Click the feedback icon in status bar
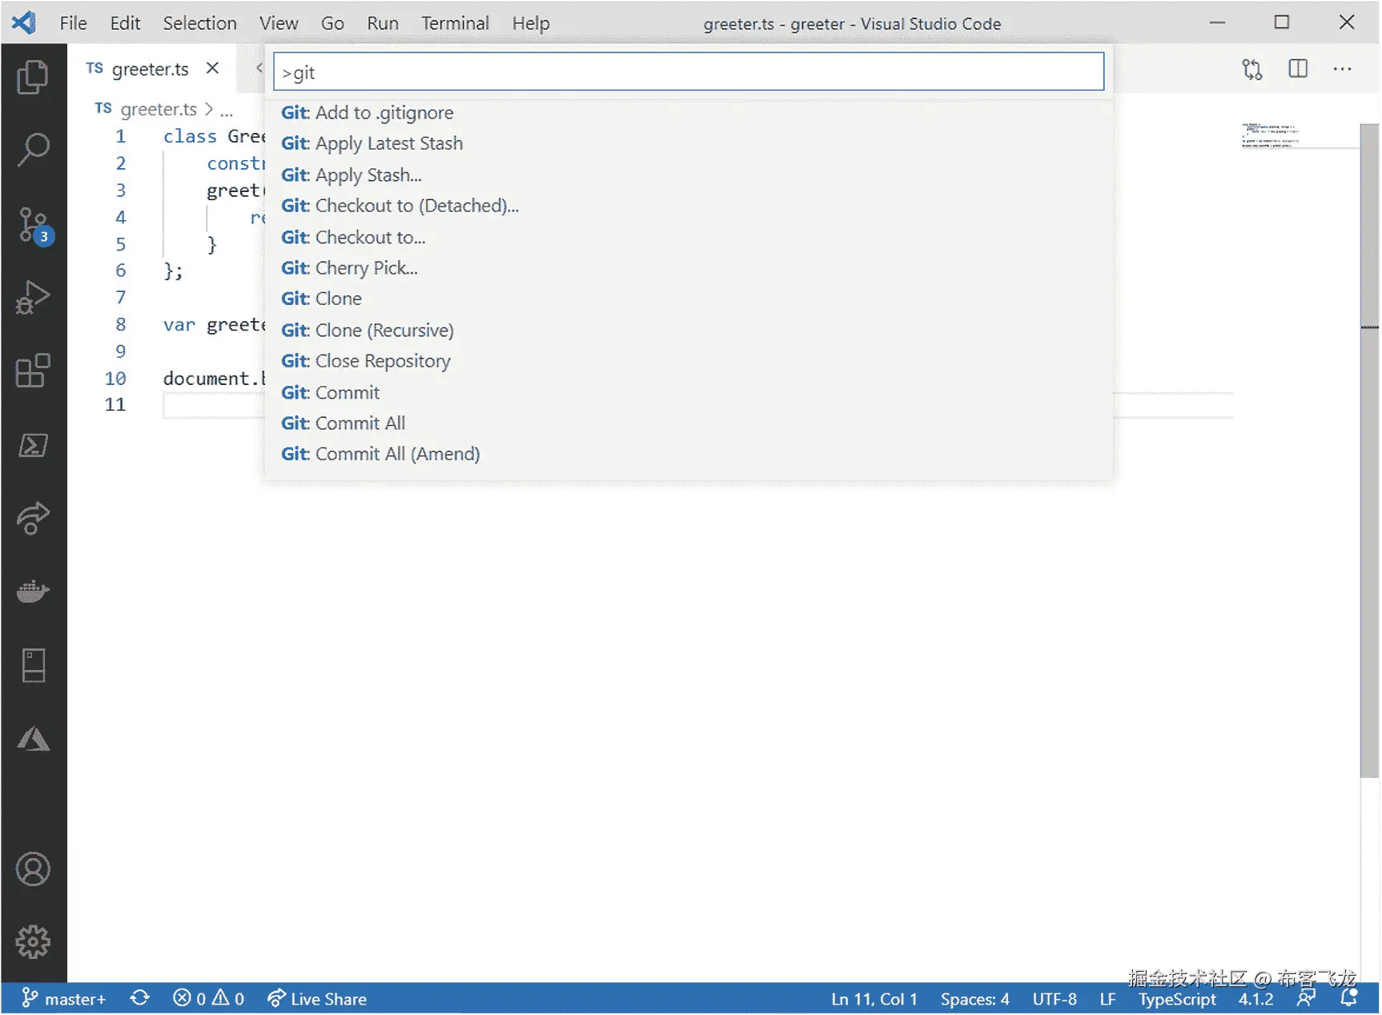The height and width of the screenshot is (1015, 1382). [1306, 998]
